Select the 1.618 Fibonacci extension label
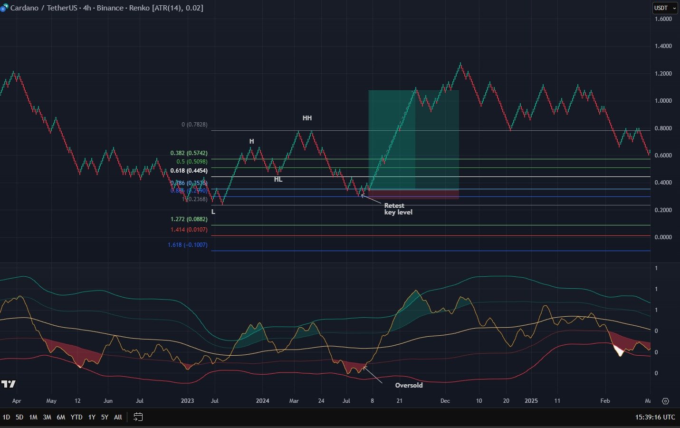 pyautogui.click(x=187, y=245)
